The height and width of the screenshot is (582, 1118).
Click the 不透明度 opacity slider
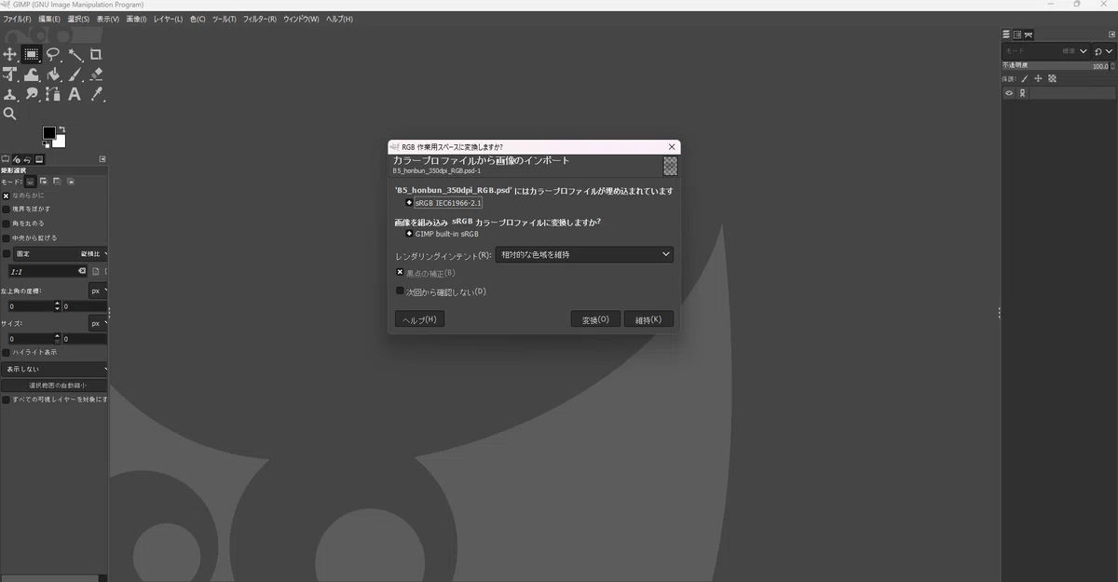pyautogui.click(x=1057, y=66)
